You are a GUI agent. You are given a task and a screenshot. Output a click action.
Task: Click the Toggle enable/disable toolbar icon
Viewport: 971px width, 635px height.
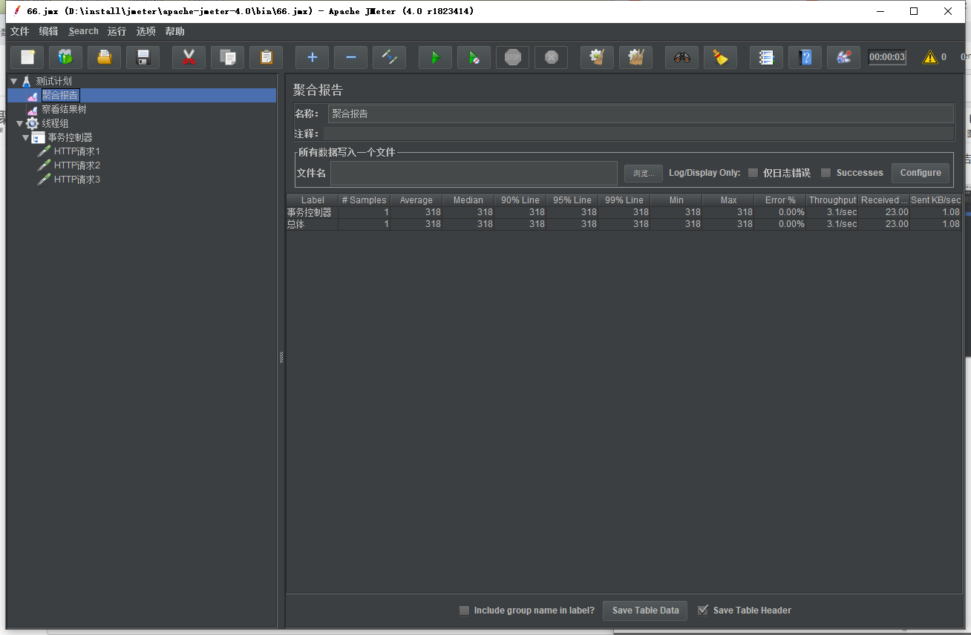[x=390, y=57]
